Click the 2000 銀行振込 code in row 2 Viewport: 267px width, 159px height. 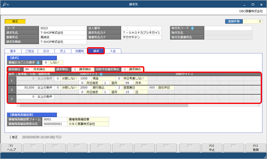(x=85, y=87)
